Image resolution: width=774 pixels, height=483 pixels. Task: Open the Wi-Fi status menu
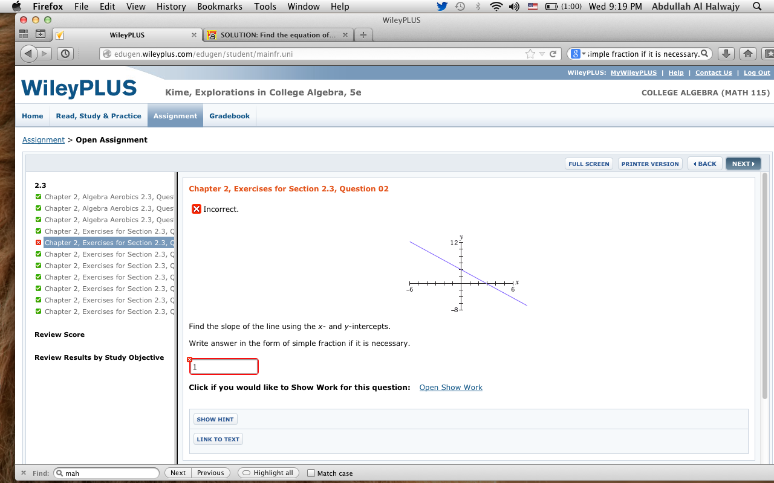[x=496, y=7]
